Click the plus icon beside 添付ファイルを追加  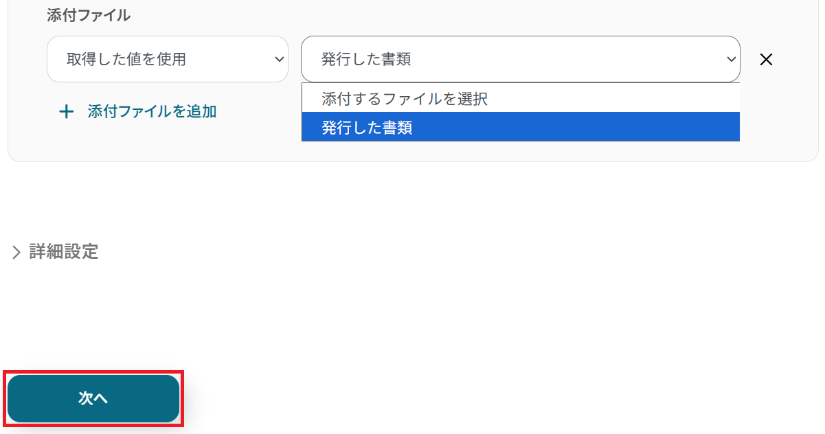pyautogui.click(x=67, y=112)
